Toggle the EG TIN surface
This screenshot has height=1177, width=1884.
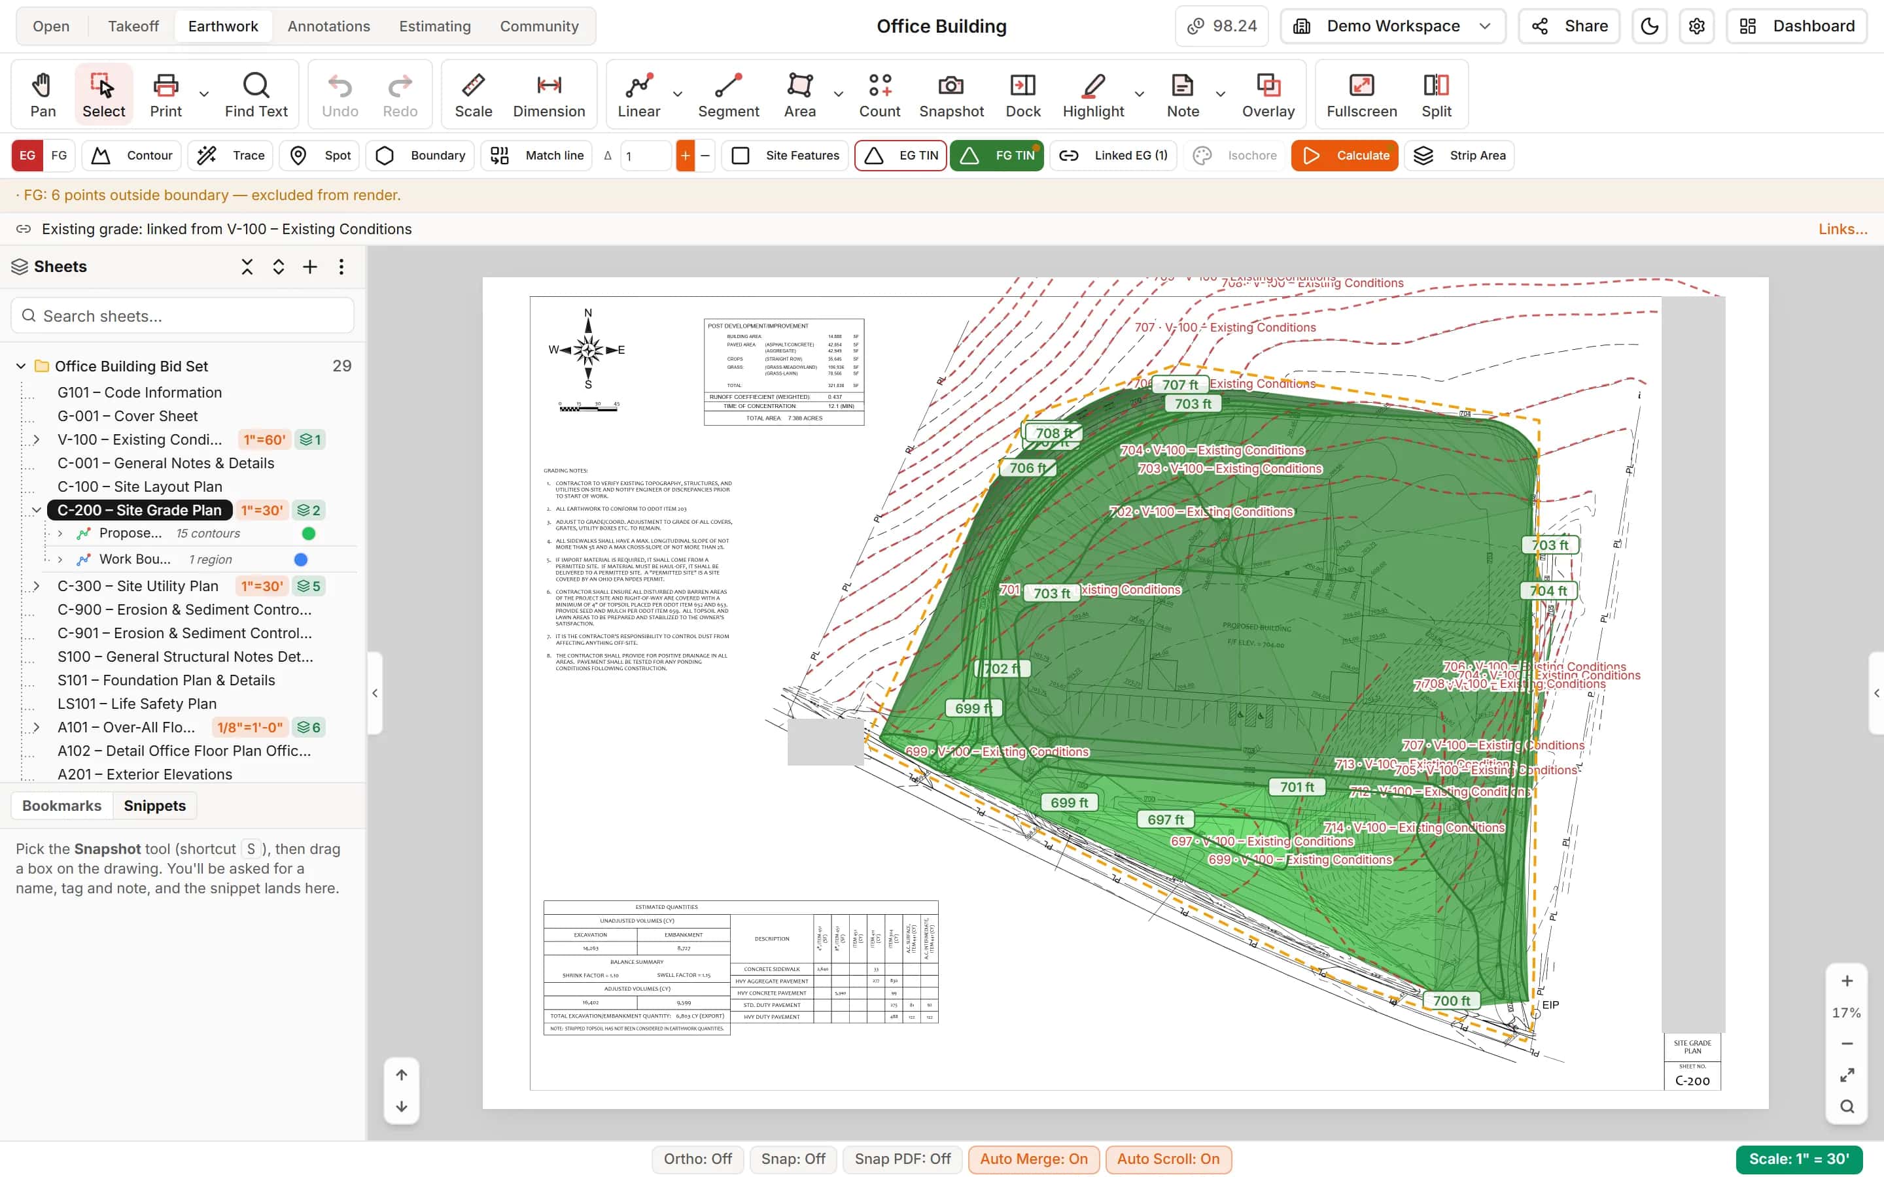coord(901,156)
